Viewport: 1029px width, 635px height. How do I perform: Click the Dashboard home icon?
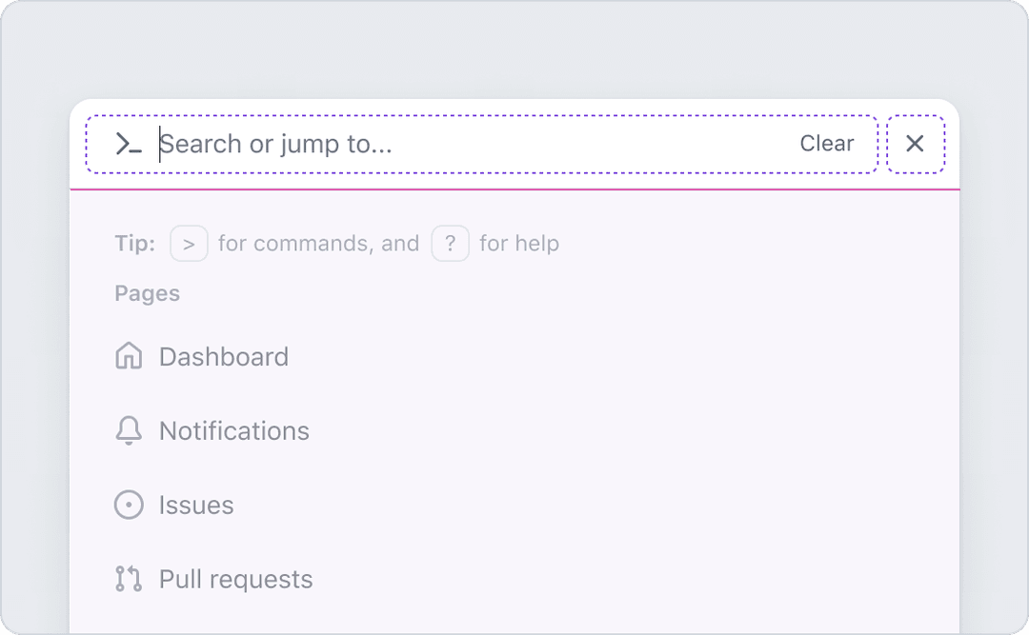click(x=129, y=356)
